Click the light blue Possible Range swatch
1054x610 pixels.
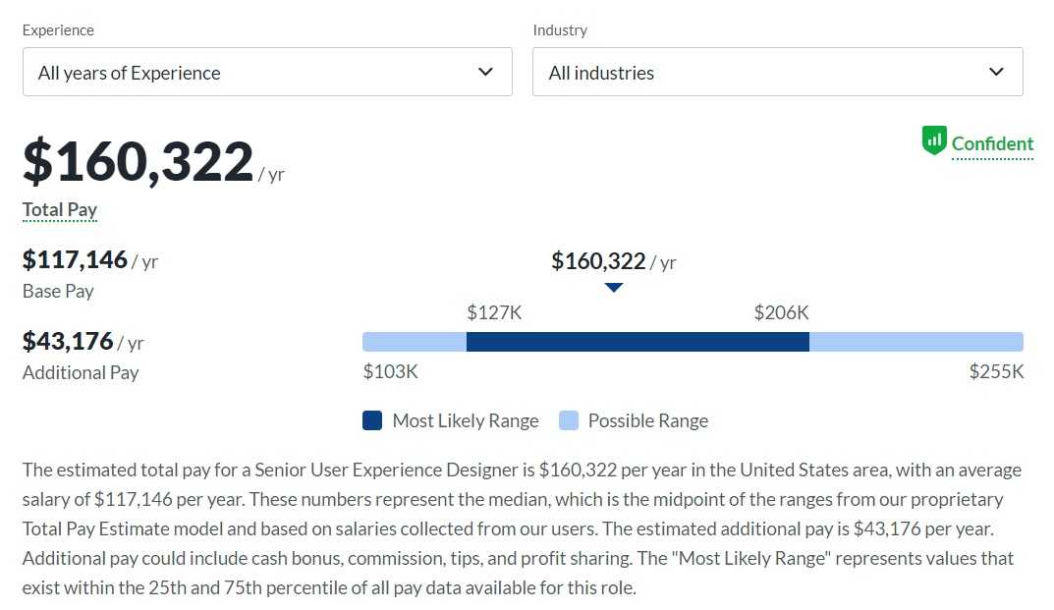point(569,420)
